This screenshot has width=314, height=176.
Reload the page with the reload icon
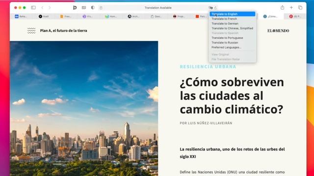tap(215, 8)
